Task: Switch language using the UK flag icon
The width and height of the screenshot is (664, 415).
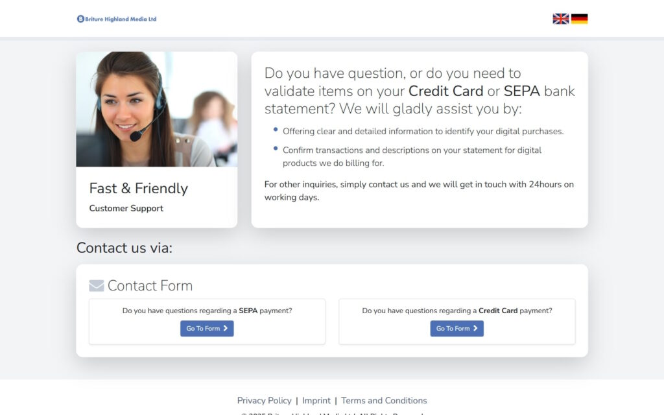Action: click(x=561, y=19)
